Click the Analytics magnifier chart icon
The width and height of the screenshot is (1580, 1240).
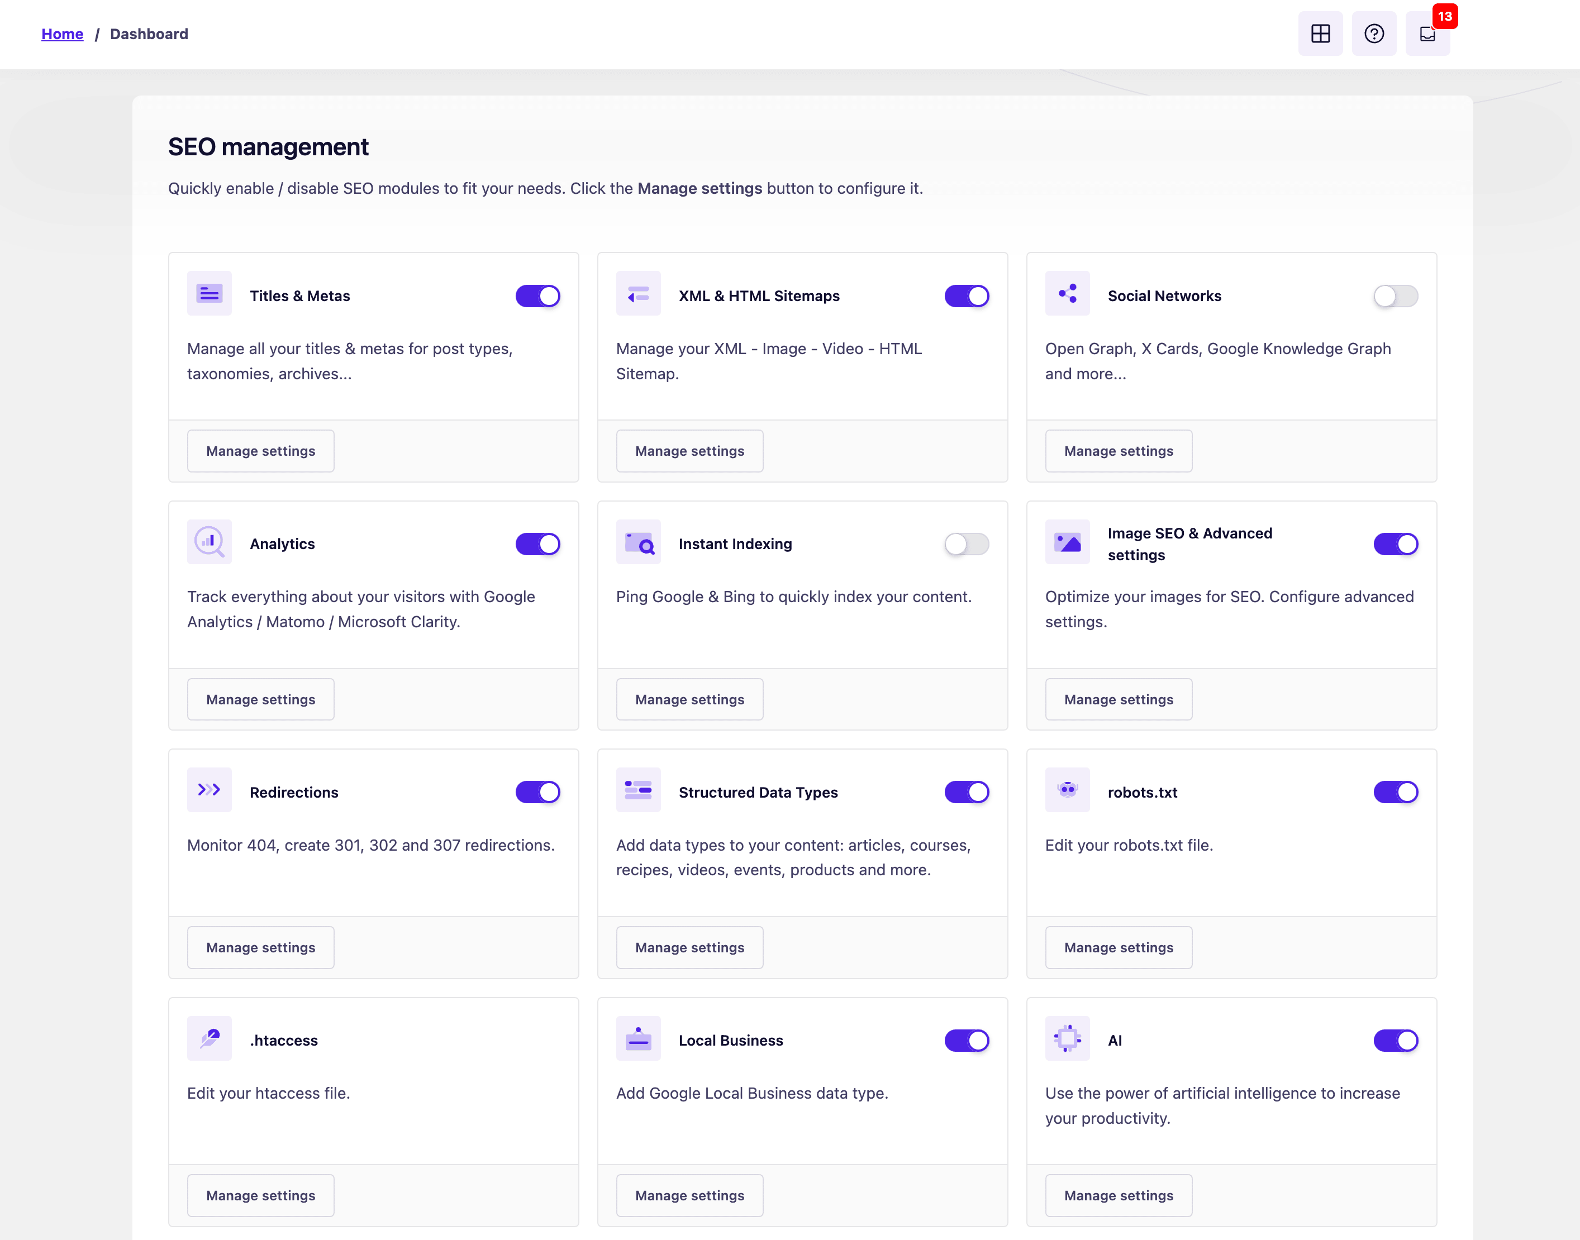click(x=209, y=542)
